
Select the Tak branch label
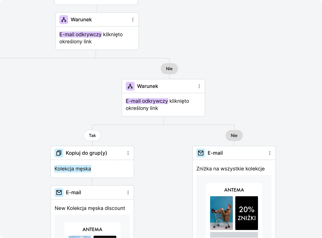92,135
